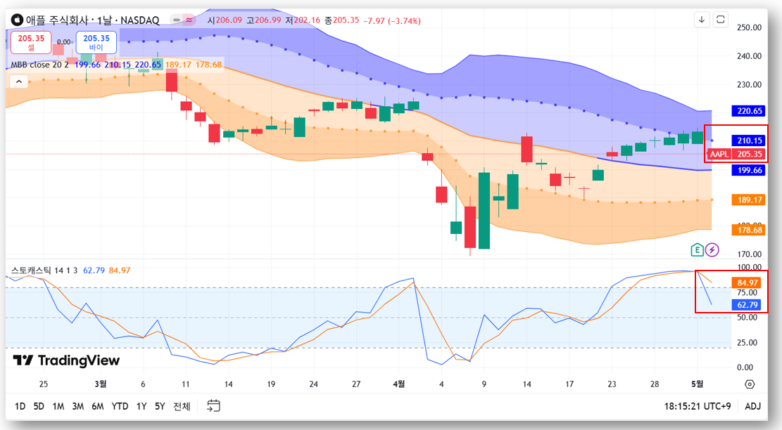Click the download arrow icon at top right
This screenshot has height=430, width=782.
coord(702,20)
